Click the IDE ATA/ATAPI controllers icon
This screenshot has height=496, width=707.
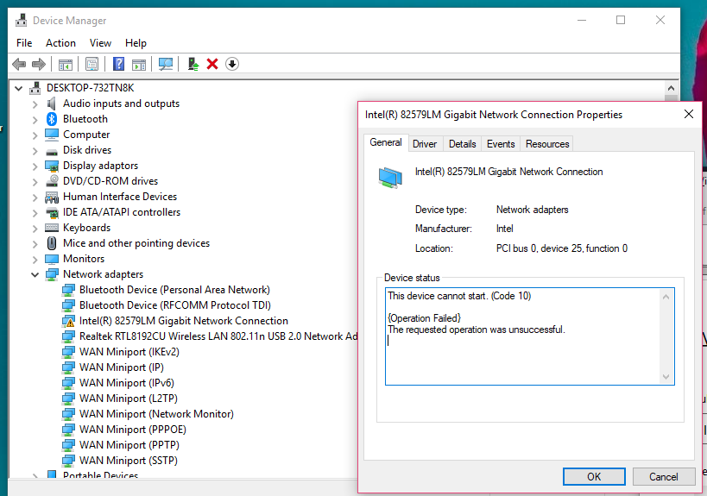pos(52,212)
